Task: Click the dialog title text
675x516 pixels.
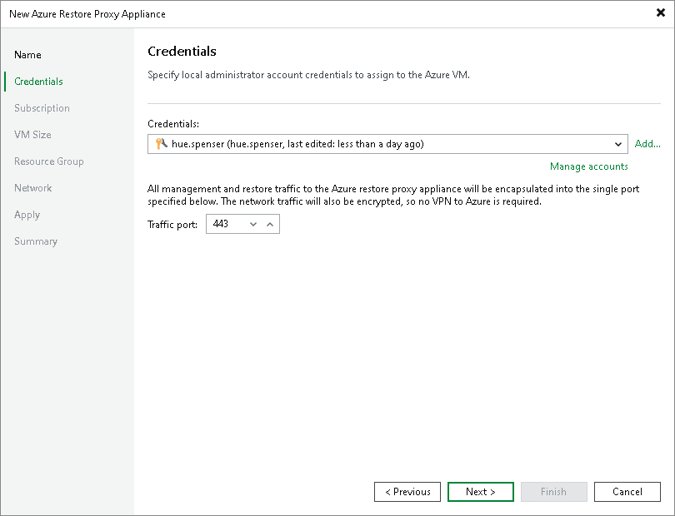Action: click(87, 14)
